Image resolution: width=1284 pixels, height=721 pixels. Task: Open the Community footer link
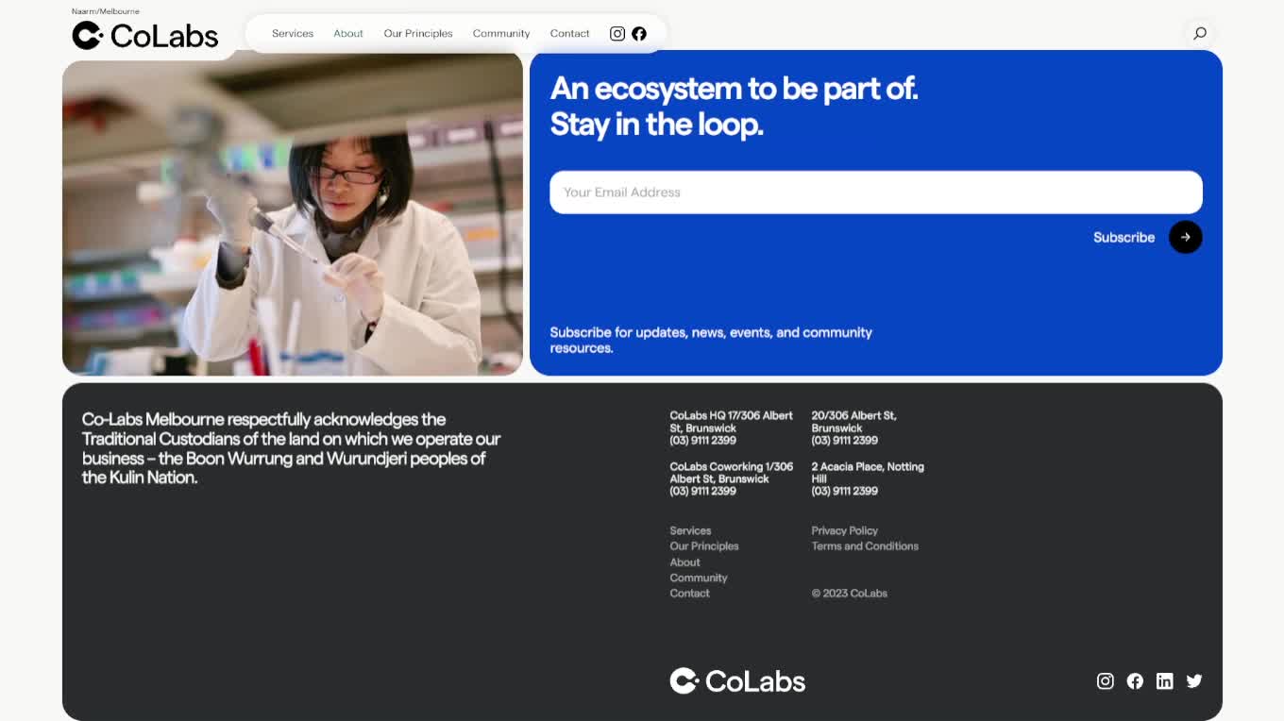tap(699, 578)
